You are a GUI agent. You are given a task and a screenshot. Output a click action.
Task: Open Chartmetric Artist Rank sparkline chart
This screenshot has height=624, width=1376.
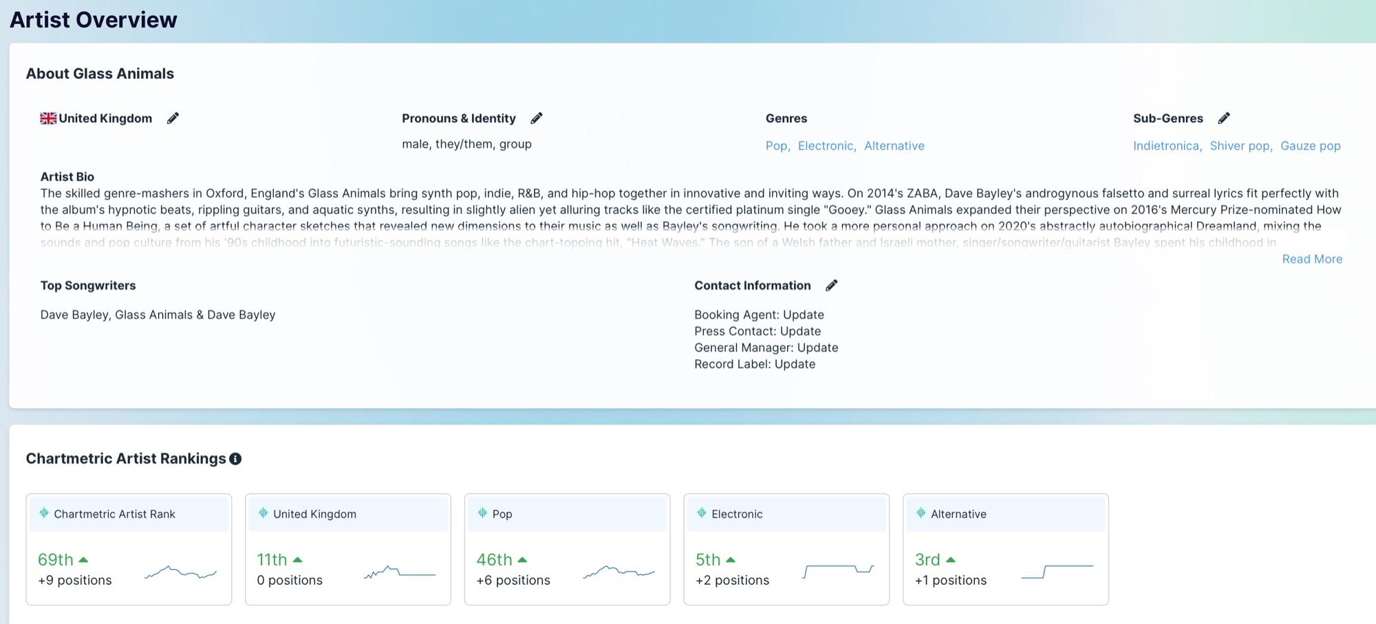(180, 572)
